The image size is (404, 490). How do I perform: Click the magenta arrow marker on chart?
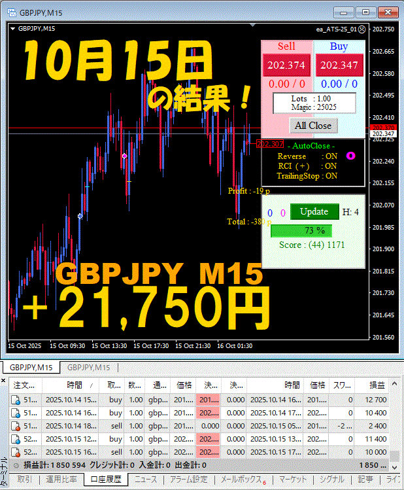tap(125, 156)
